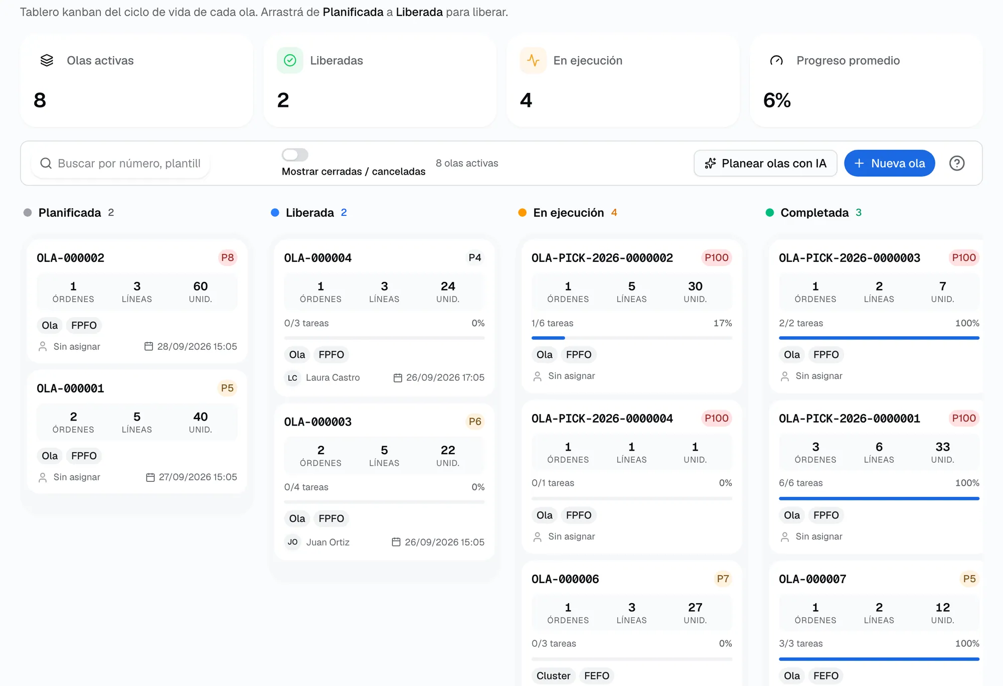Click the Cluster tag on OLA-000006 card

553,675
